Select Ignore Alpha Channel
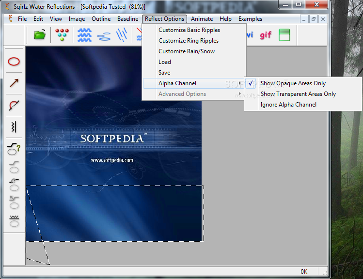The height and width of the screenshot is (279, 363). click(x=303, y=104)
